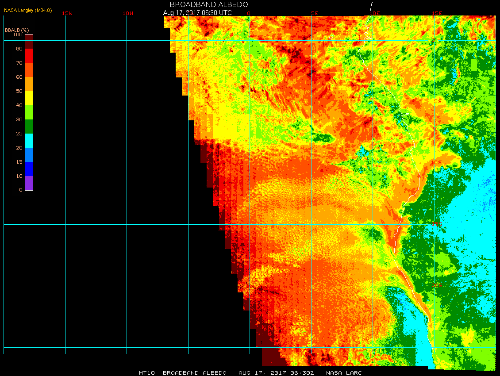Click the "5S" latitude label
This screenshot has height=376, width=500.
tap(438, 101)
